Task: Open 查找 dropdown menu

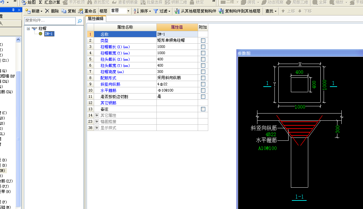Action: pos(271,11)
